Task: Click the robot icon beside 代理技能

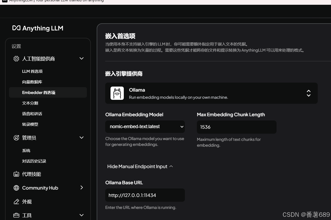Action: click(16, 174)
